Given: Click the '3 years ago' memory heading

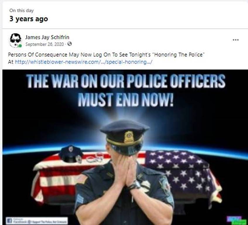Looking at the screenshot, I should [x=28, y=19].
